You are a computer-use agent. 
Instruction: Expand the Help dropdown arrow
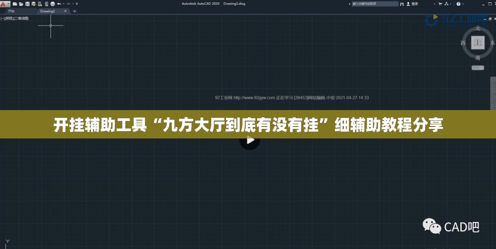click(463, 4)
